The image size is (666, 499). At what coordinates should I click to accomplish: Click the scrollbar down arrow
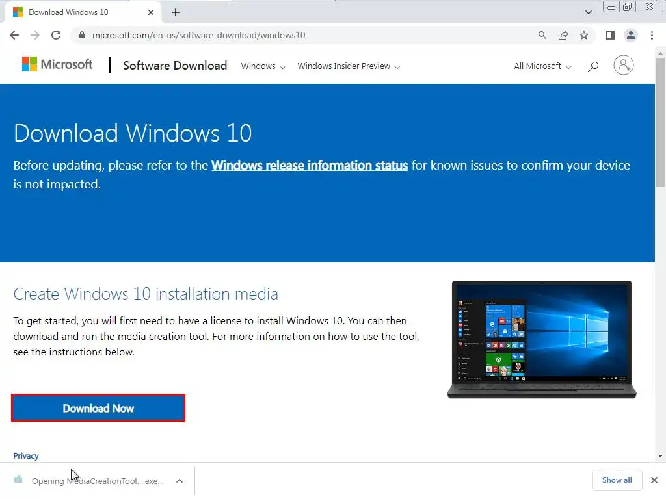click(660, 456)
